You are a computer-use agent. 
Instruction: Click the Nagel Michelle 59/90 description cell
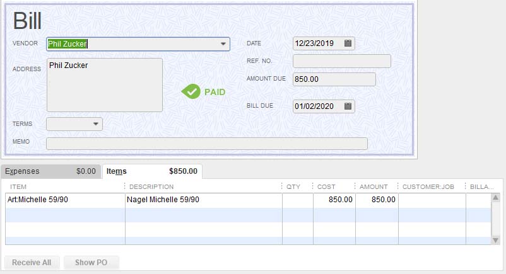pyautogui.click(x=203, y=200)
